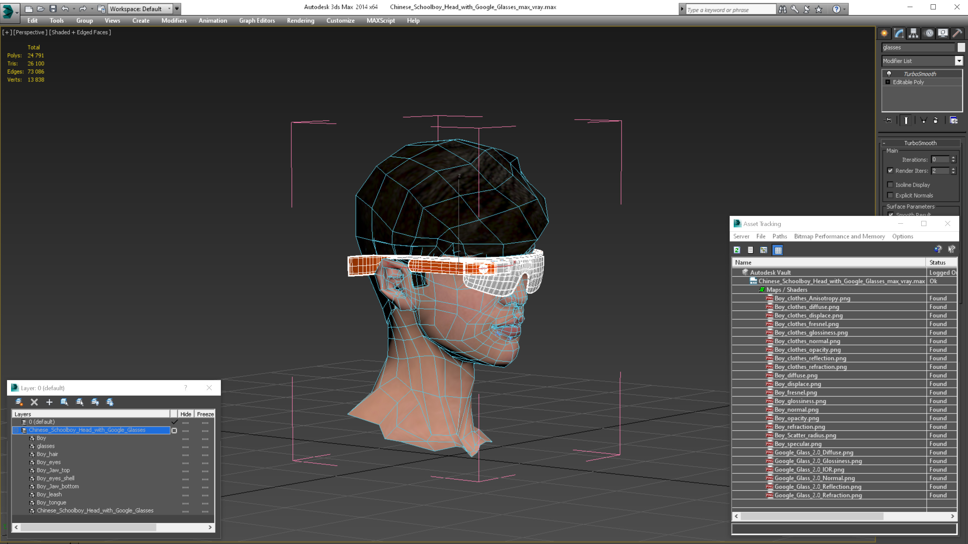Screen dimensions: 968x544
Task: Open the Rendering menu
Action: click(x=300, y=20)
